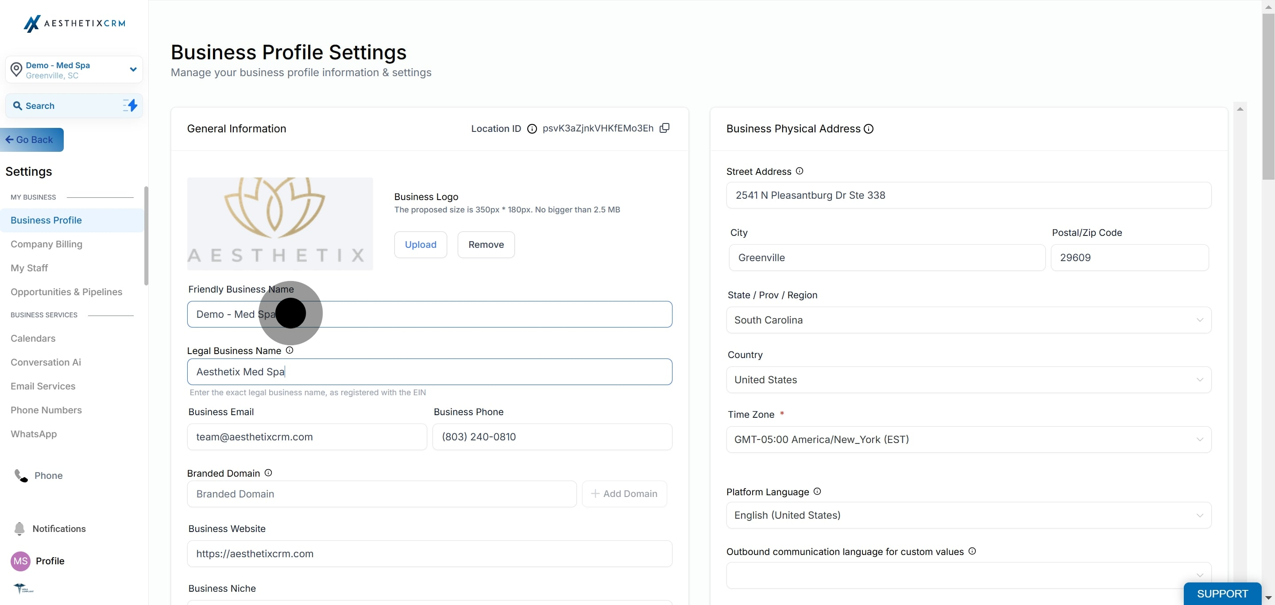The width and height of the screenshot is (1275, 605).
Task: Click the Platform Language info icon
Action: click(817, 491)
